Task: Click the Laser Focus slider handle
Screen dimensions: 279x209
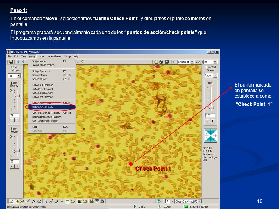Action: [17, 151]
